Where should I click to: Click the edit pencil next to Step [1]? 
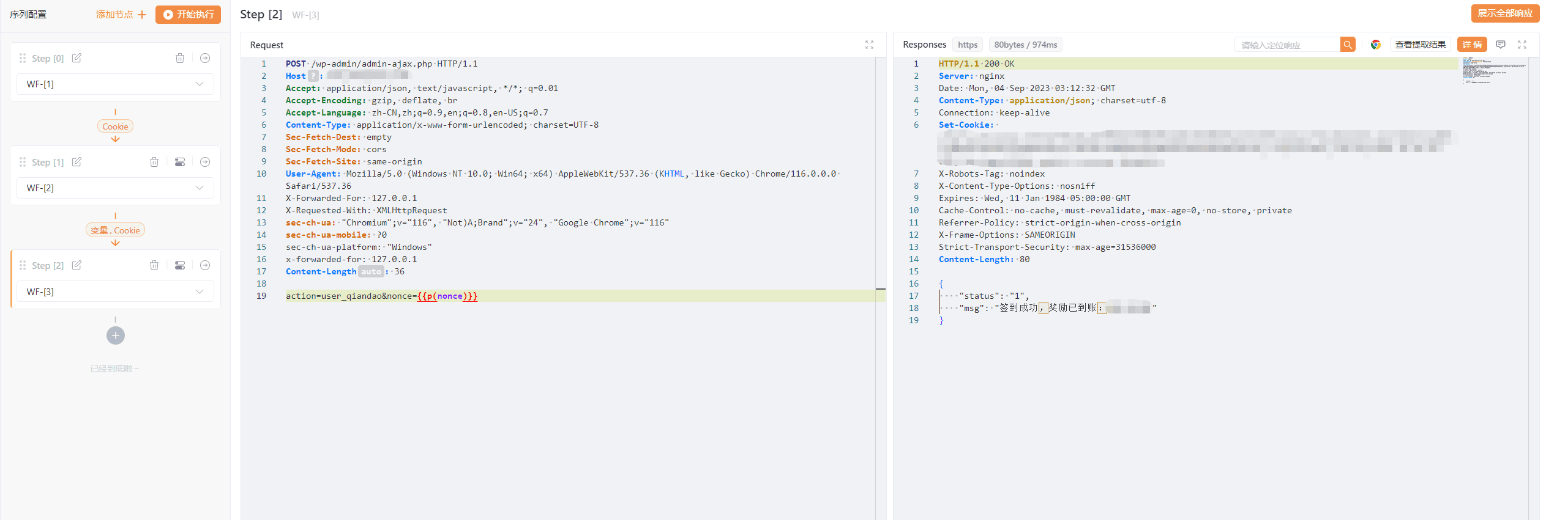77,162
